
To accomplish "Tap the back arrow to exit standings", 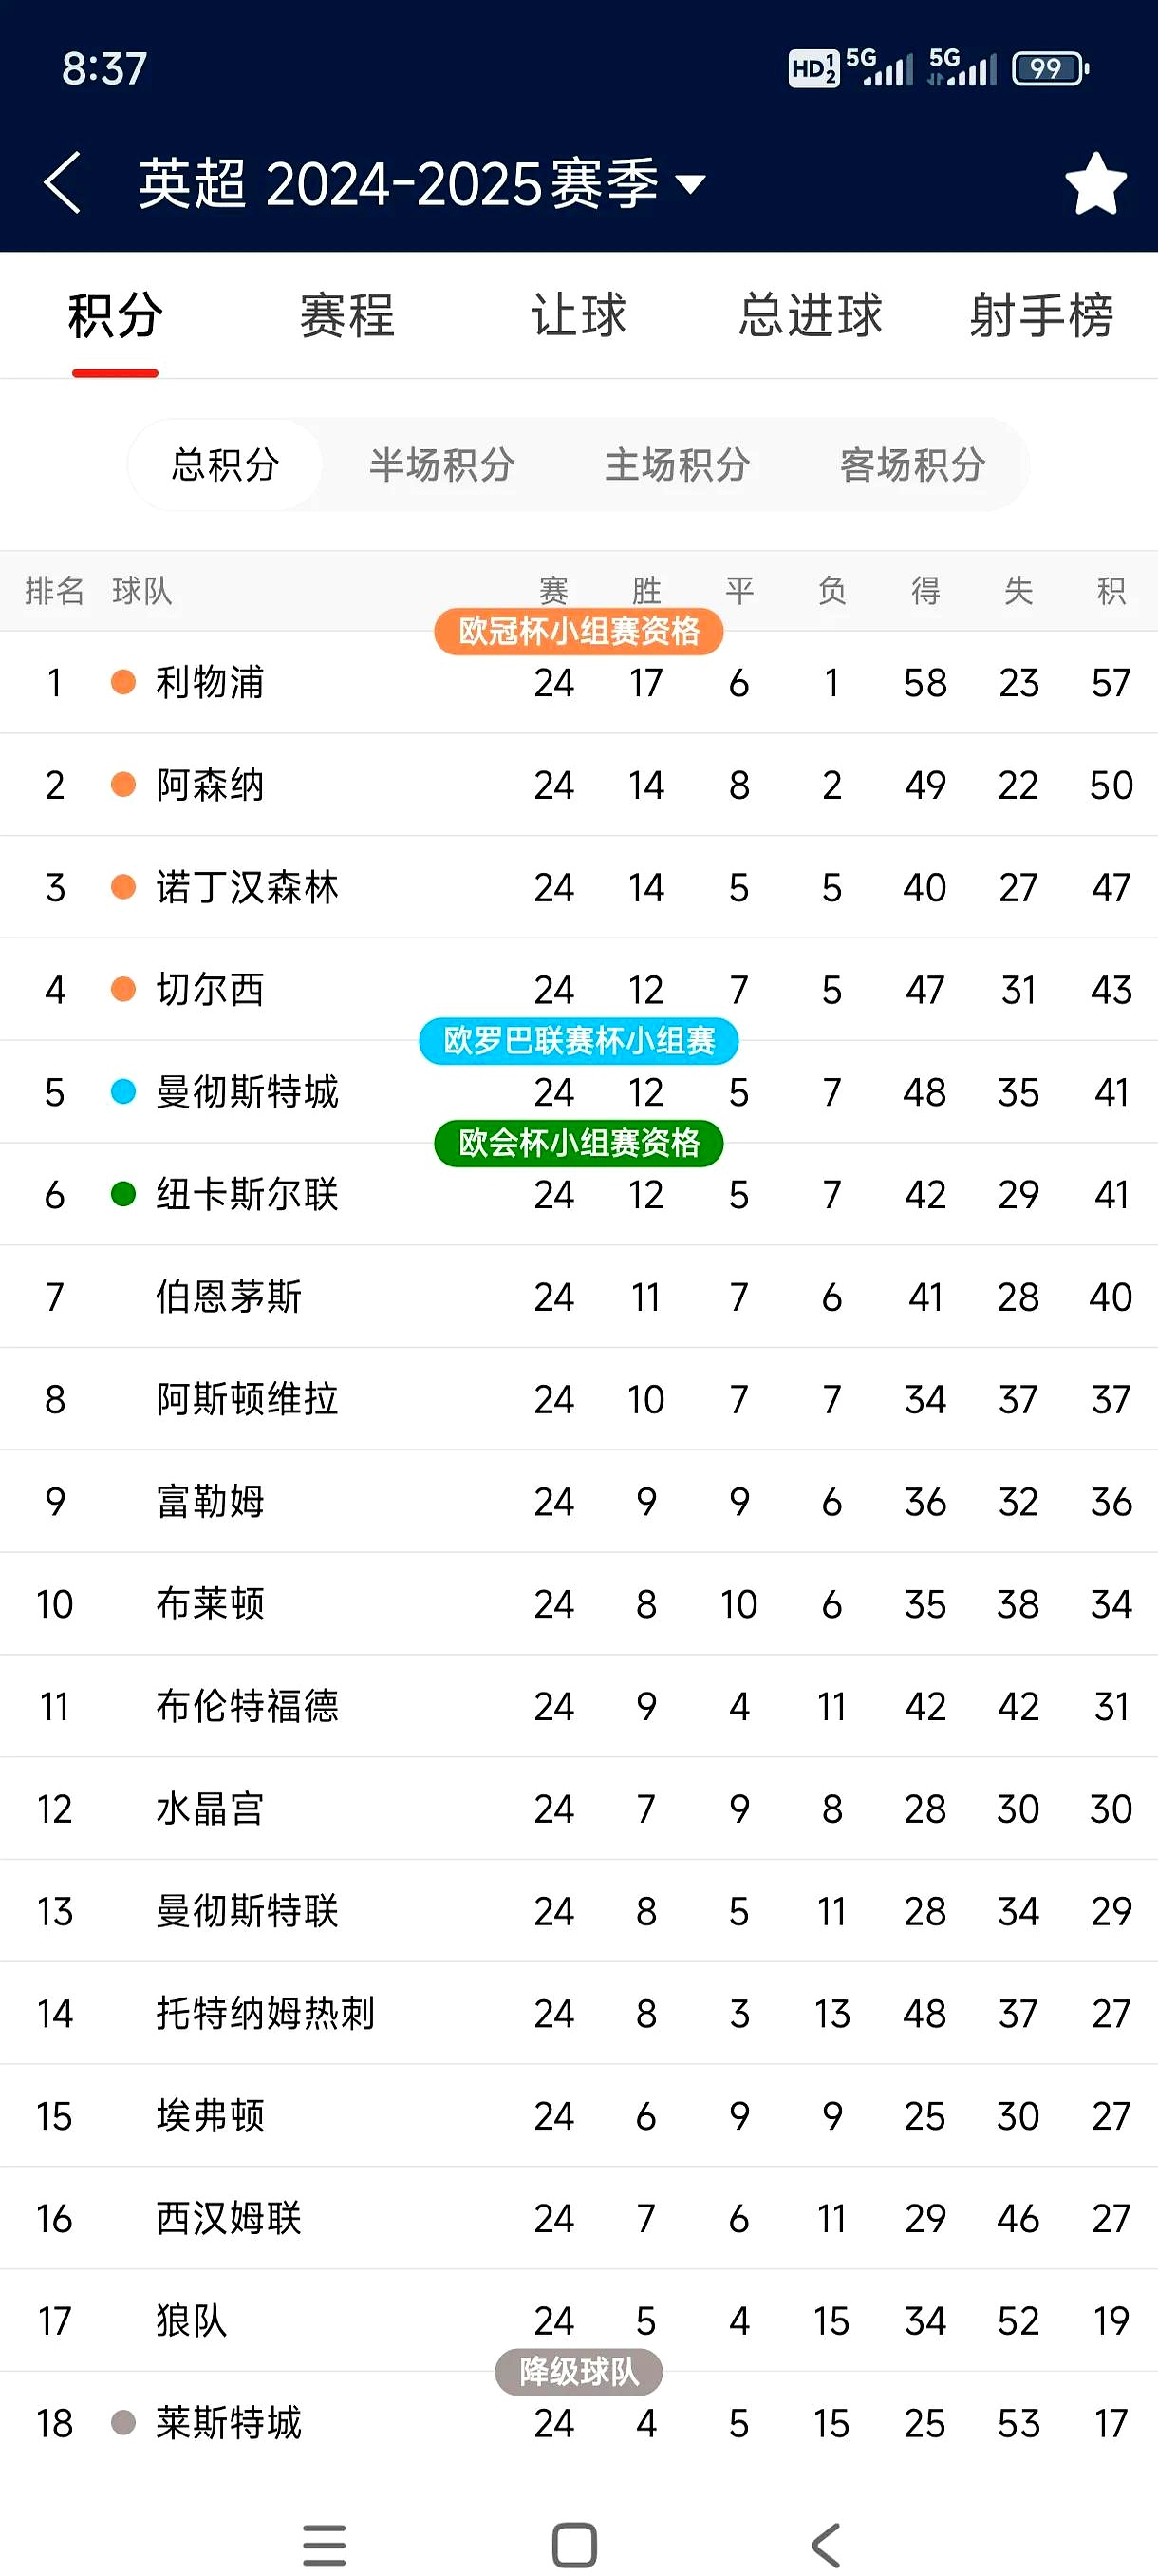I will pos(62,183).
